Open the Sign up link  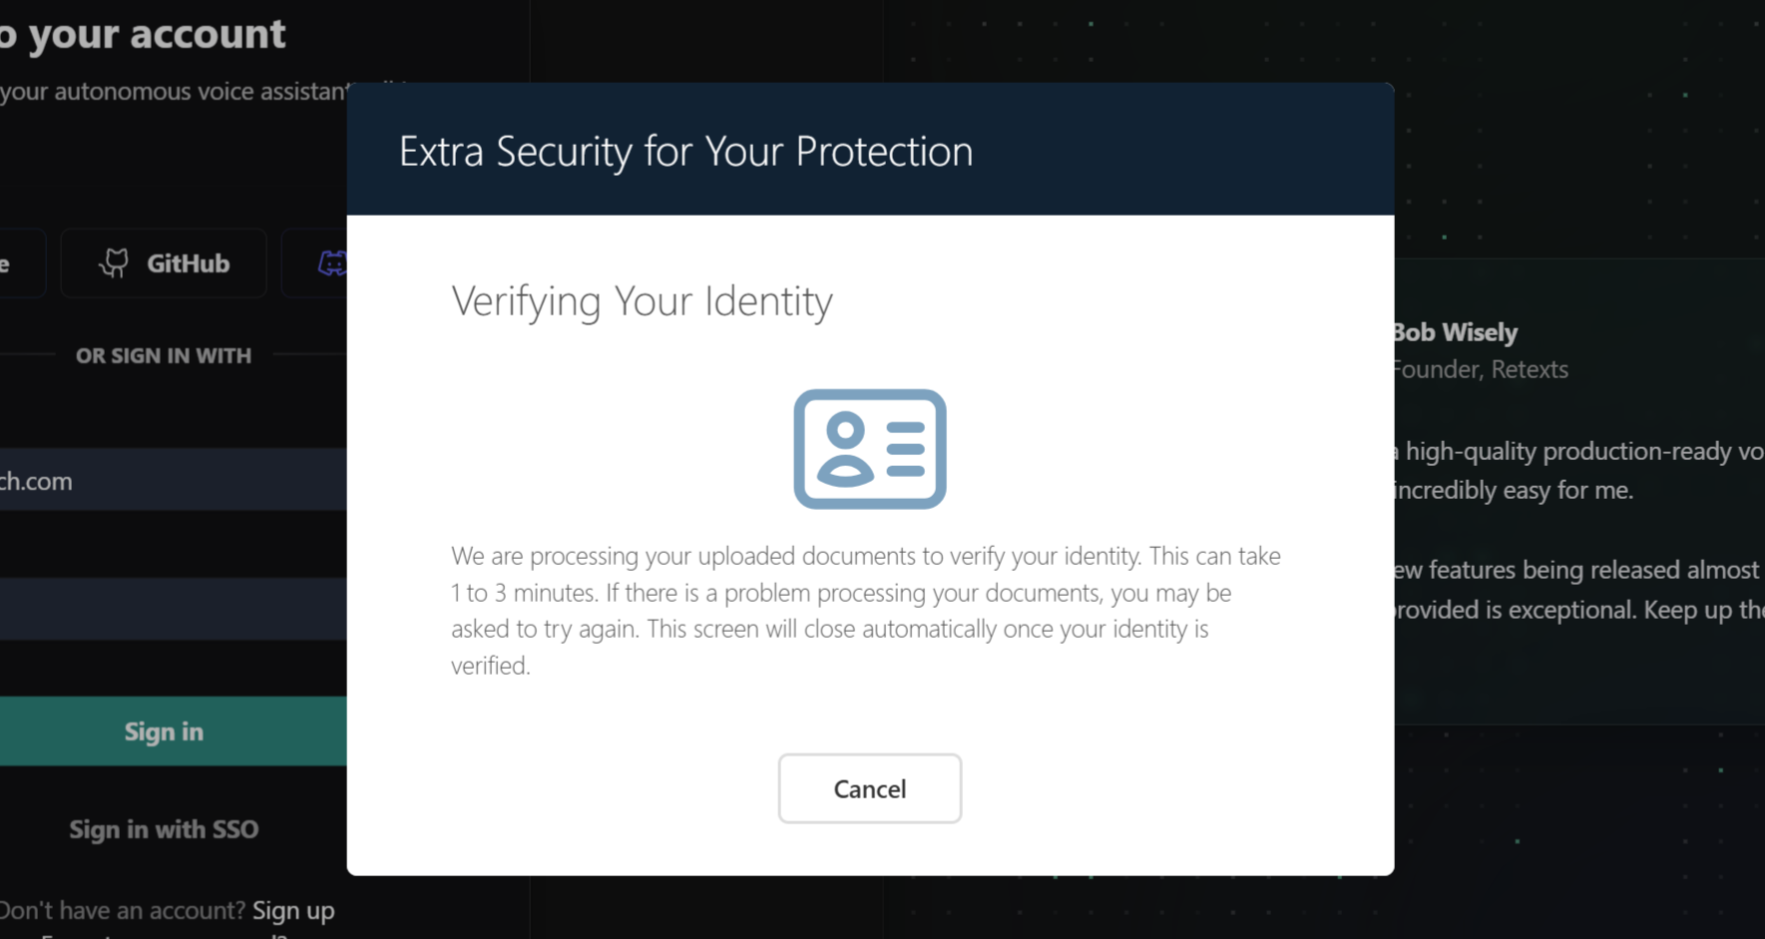[293, 910]
